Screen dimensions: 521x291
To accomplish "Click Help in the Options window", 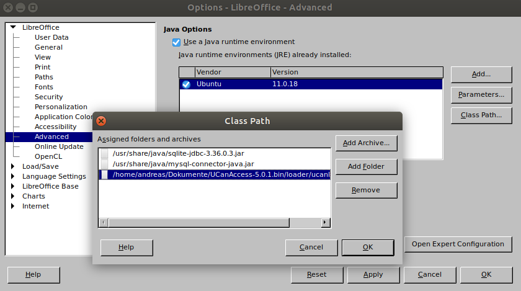I will (33, 275).
